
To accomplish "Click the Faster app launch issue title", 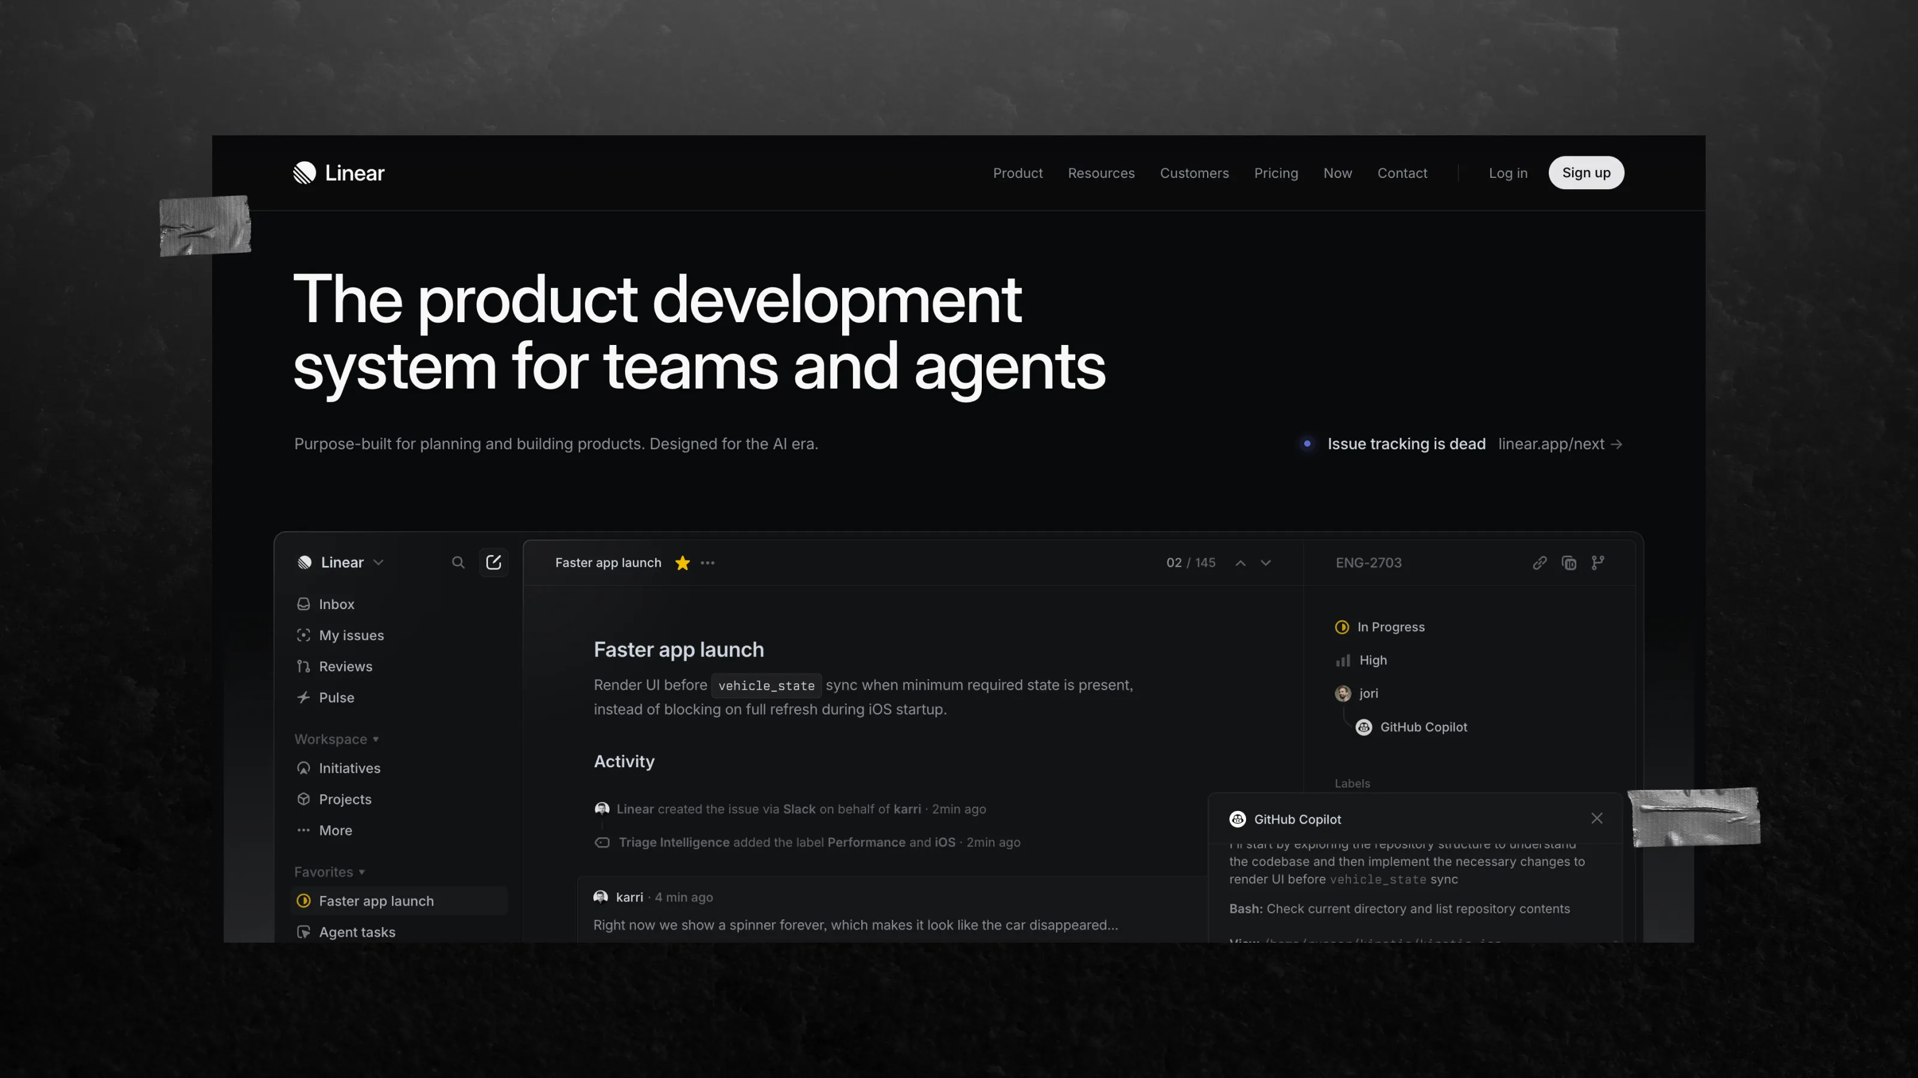I will click(x=678, y=649).
